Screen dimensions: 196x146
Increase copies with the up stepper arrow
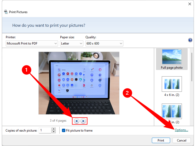[54, 129]
